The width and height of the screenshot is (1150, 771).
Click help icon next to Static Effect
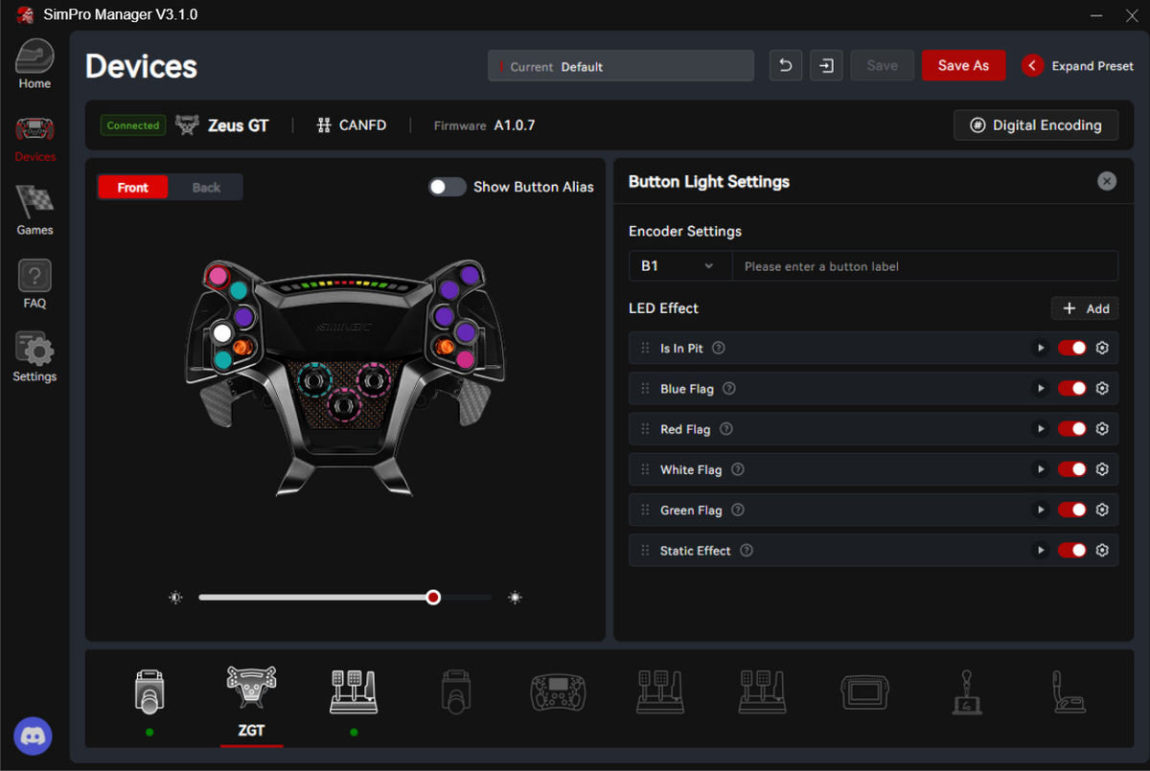point(747,551)
